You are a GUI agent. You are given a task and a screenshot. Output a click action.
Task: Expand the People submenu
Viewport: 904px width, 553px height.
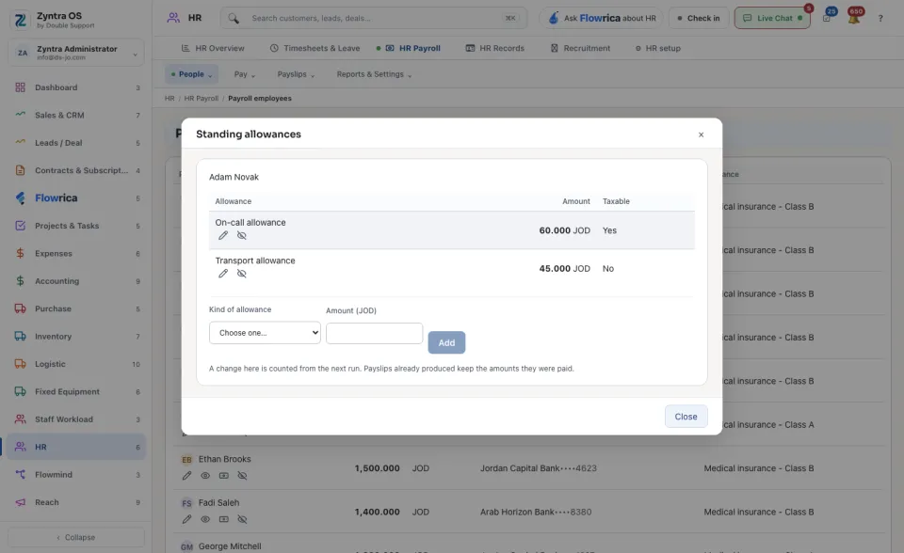(x=192, y=74)
